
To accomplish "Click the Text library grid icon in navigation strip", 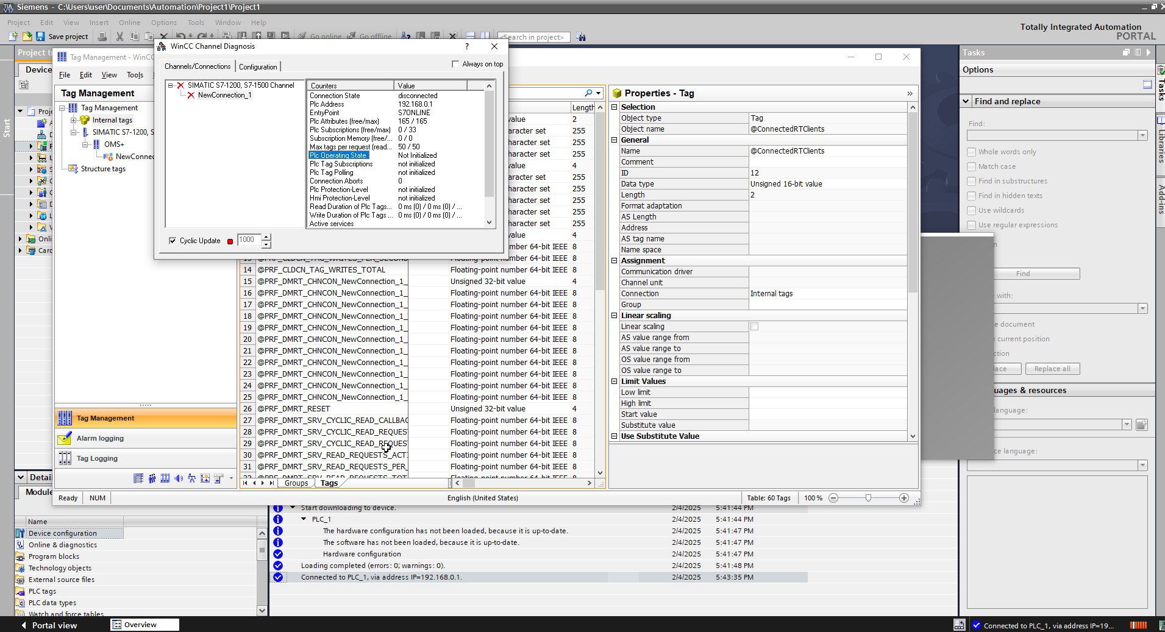I will click(x=138, y=478).
